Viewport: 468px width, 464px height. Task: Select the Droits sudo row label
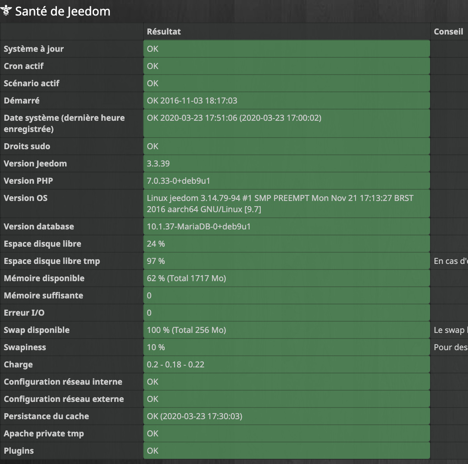tap(27, 146)
